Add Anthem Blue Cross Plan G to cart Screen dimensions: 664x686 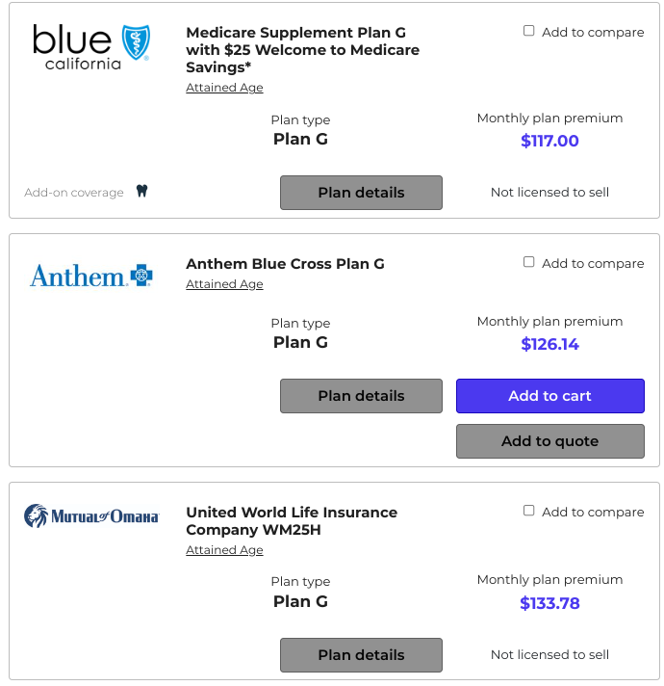(549, 396)
